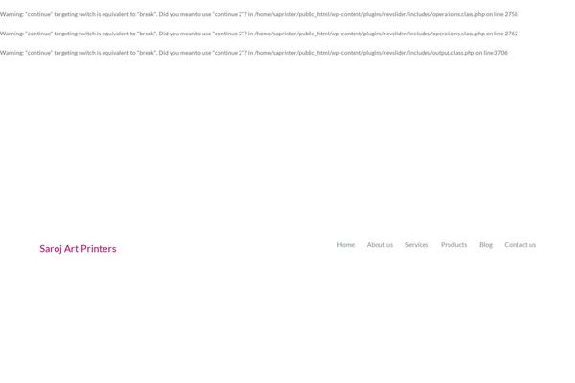Open the Home menu item
The height and width of the screenshot is (383, 575).
pyautogui.click(x=345, y=245)
